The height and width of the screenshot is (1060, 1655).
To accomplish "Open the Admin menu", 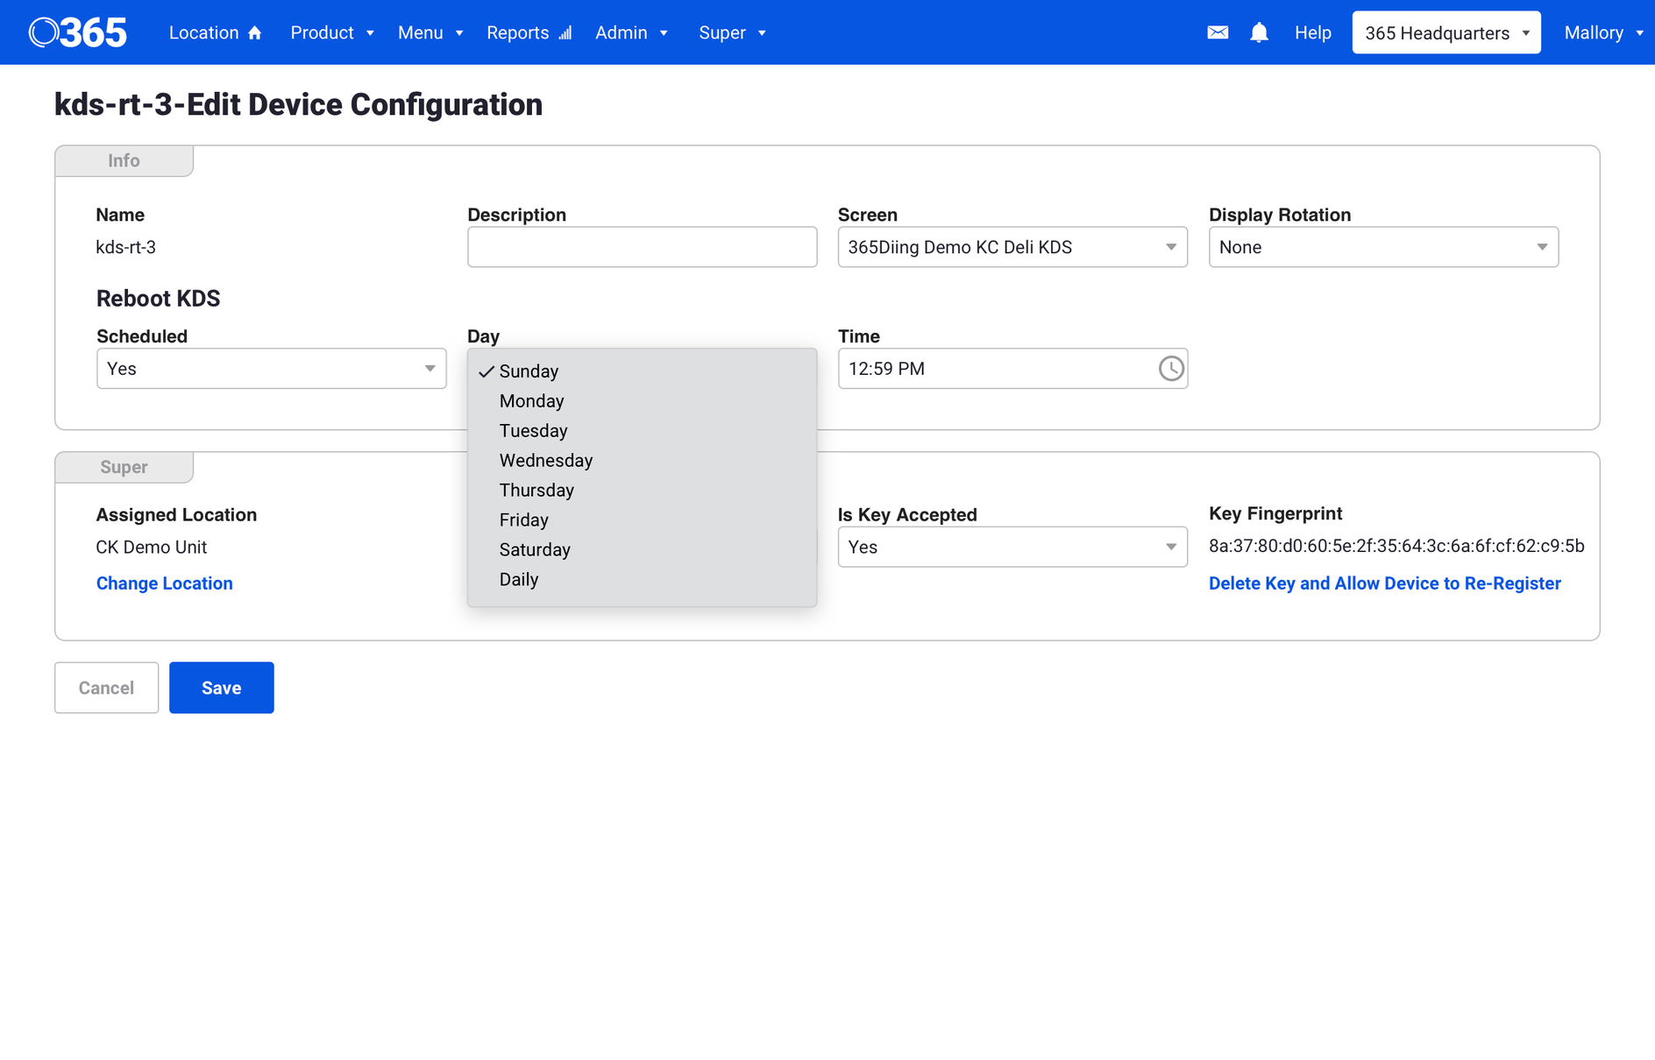I will pyautogui.click(x=631, y=32).
